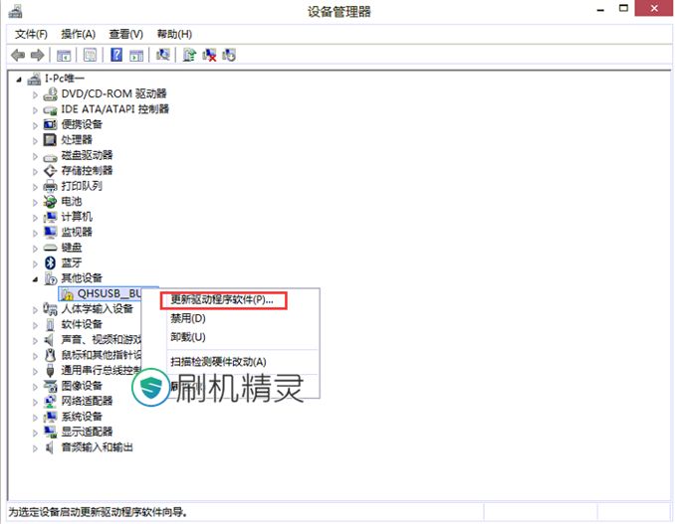Select the 便携设备 tree row
The height and width of the screenshot is (524, 675).
click(x=82, y=124)
